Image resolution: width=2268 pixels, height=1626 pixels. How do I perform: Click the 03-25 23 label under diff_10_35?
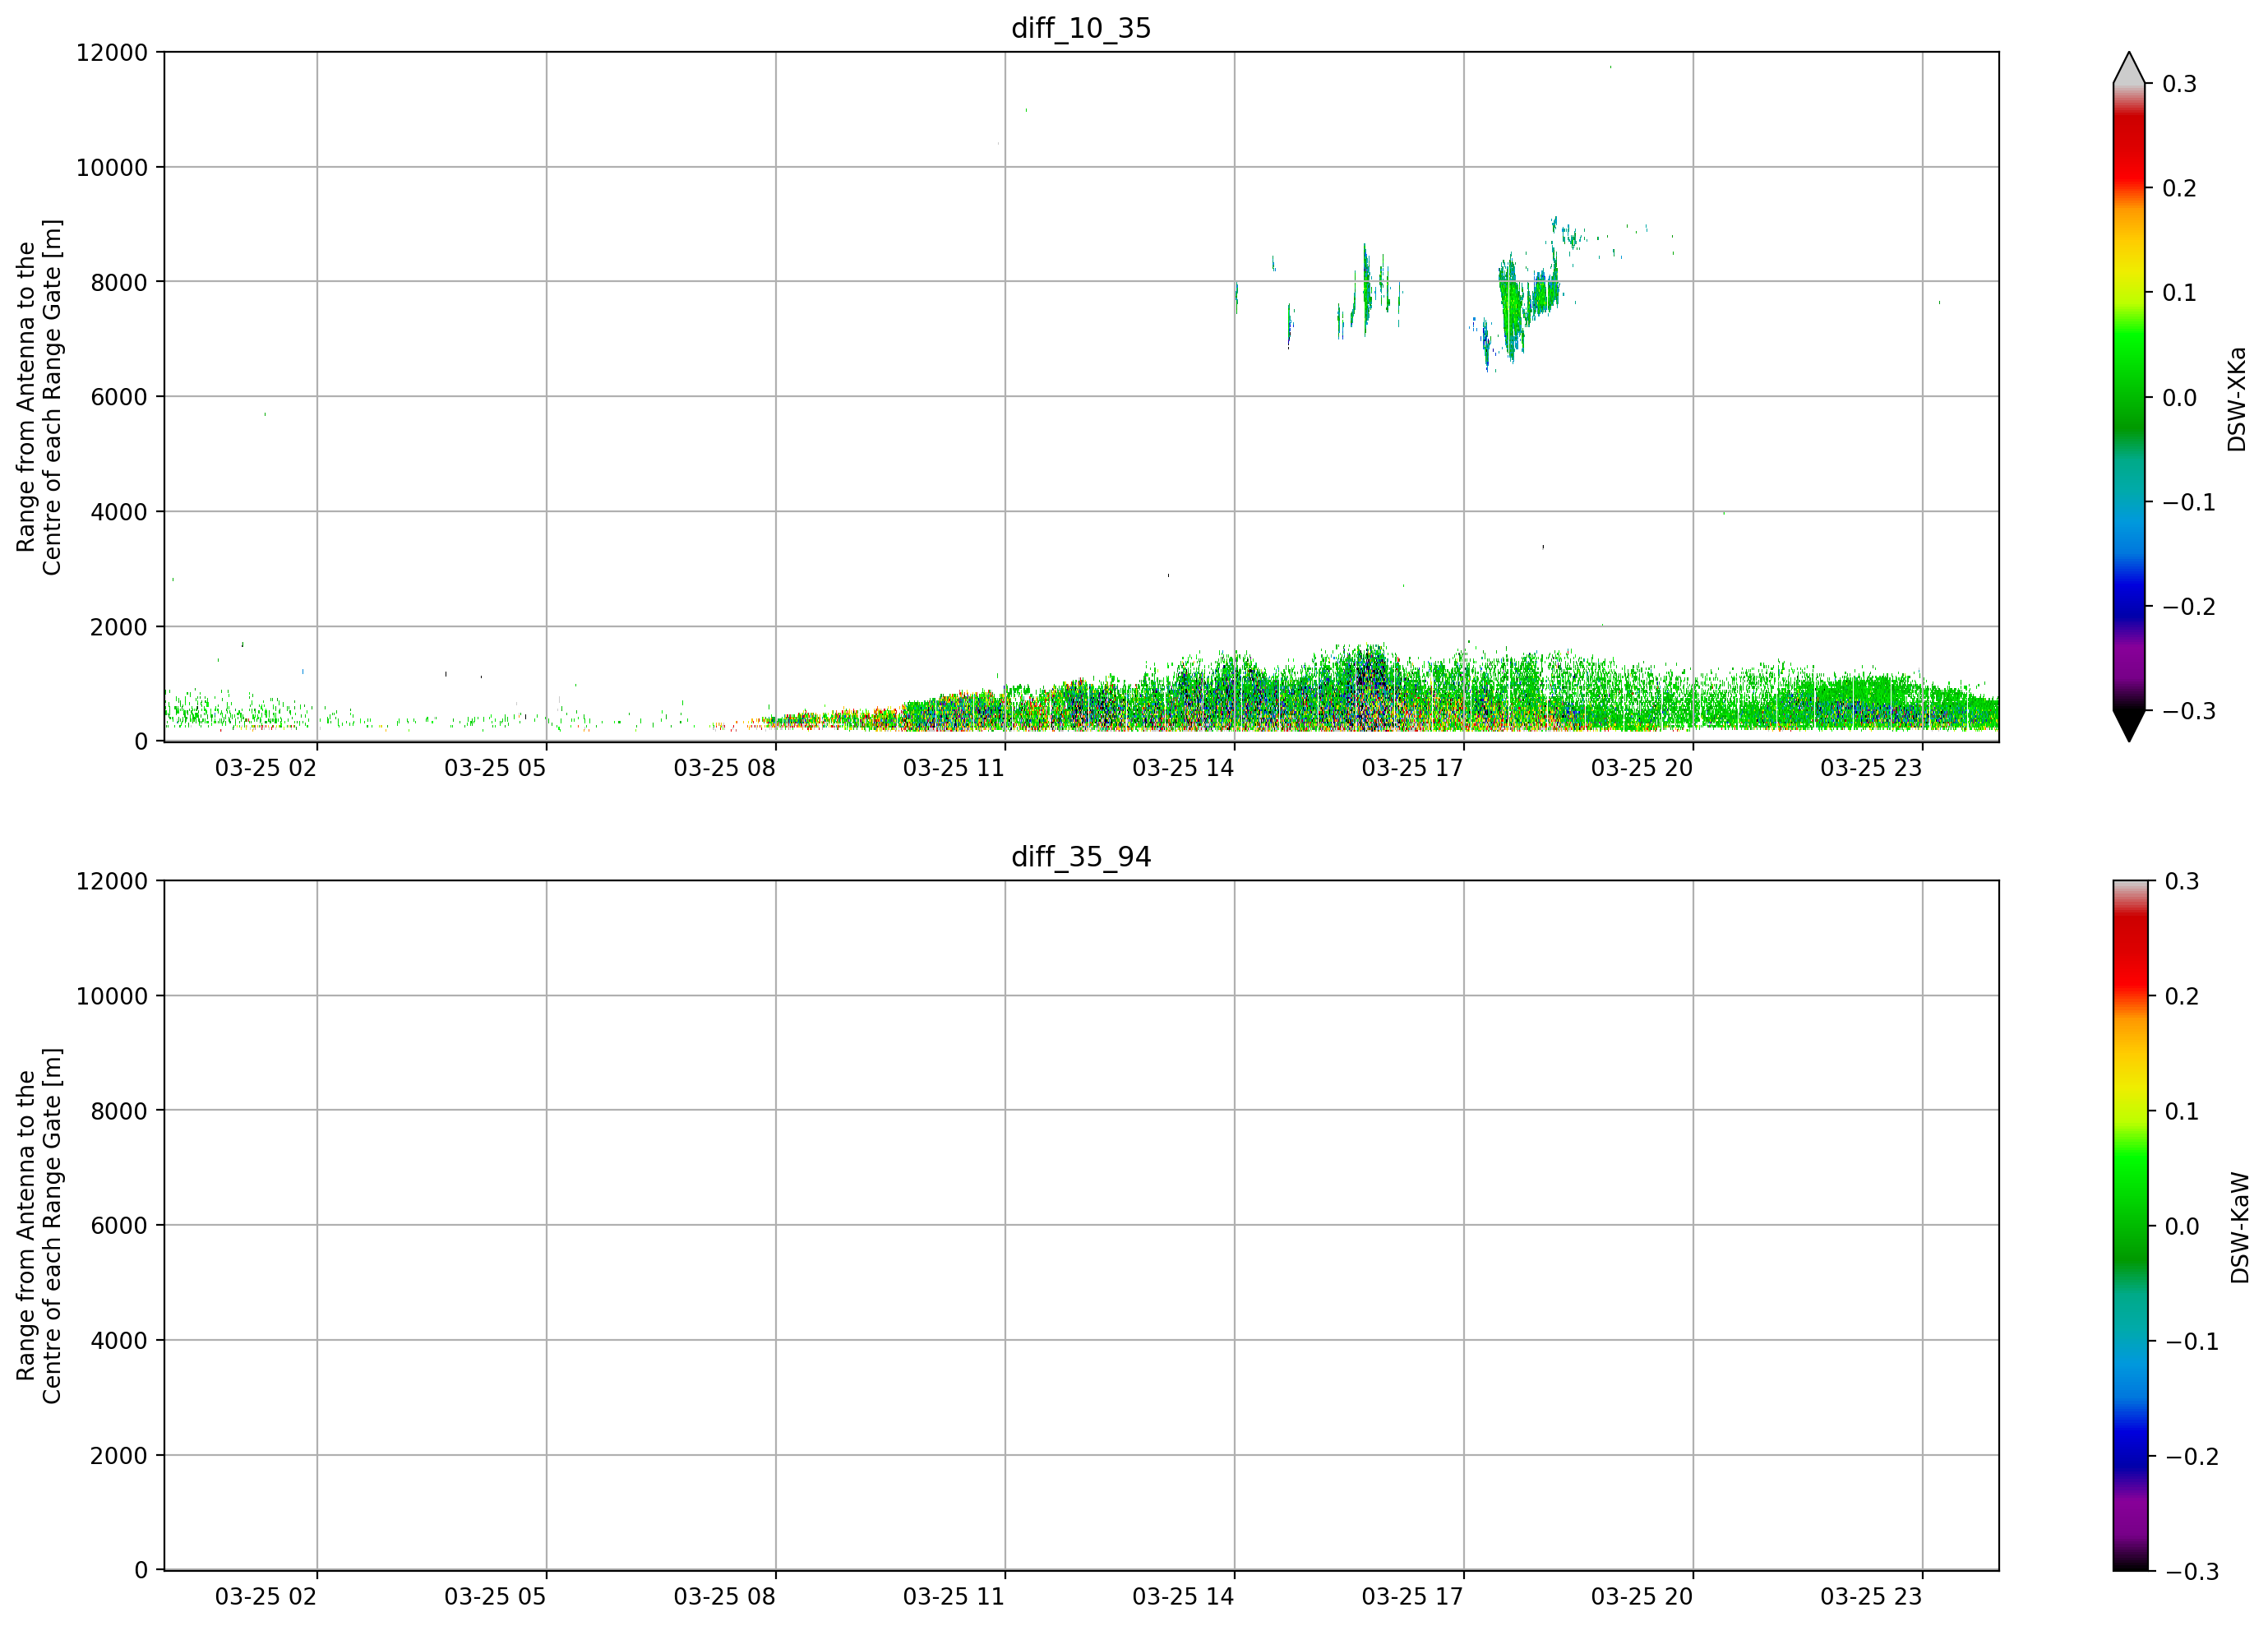point(1871,768)
